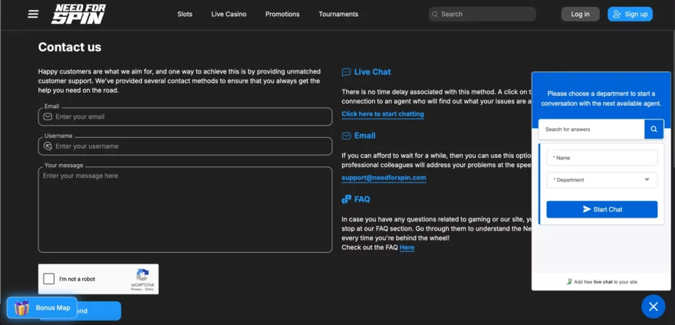Focus the Your message text area
The image size is (675, 325).
pos(185,209)
